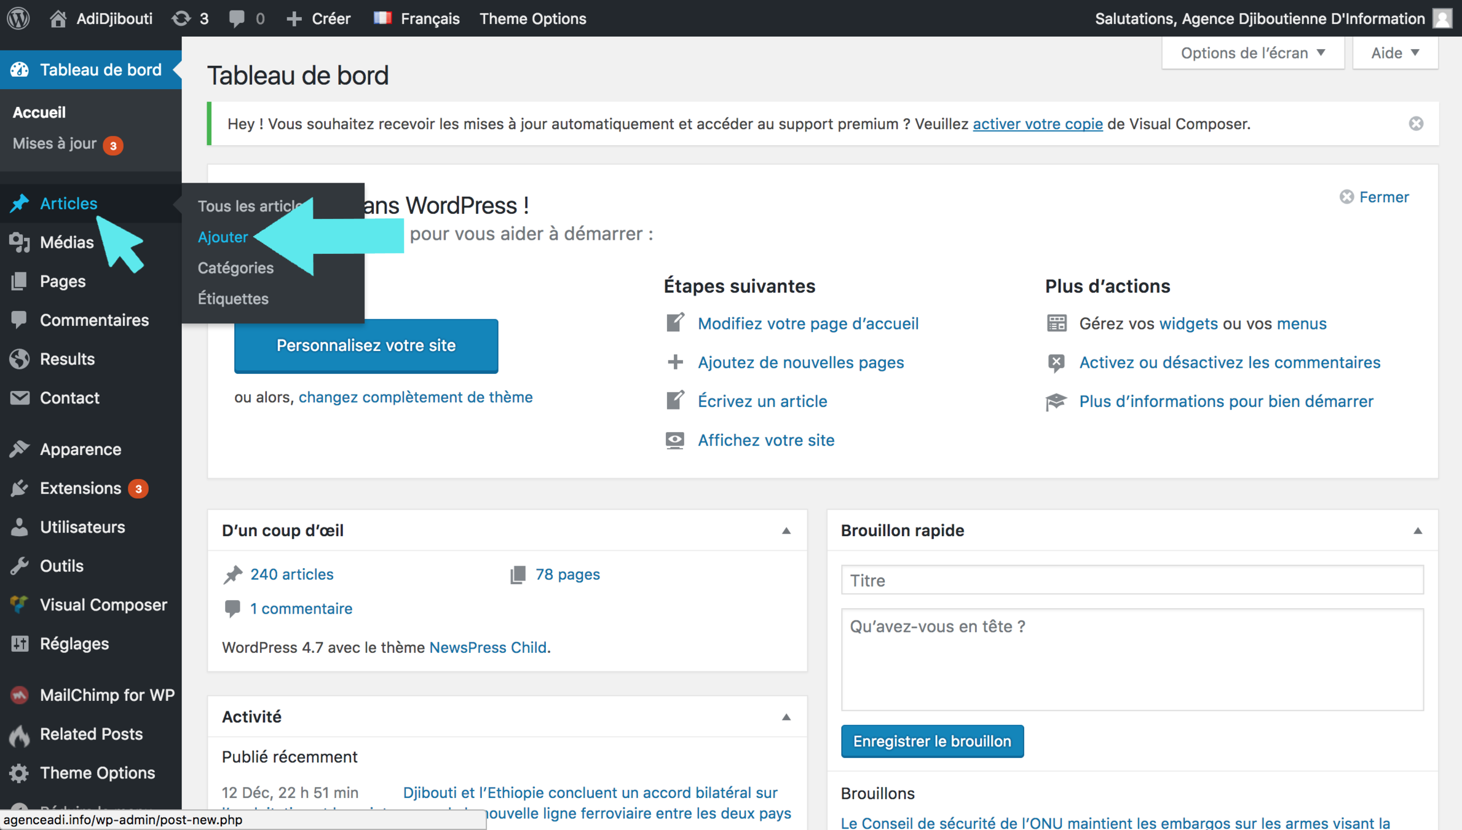Click Personnalisez votre site button
The width and height of the screenshot is (1462, 830).
click(x=366, y=346)
